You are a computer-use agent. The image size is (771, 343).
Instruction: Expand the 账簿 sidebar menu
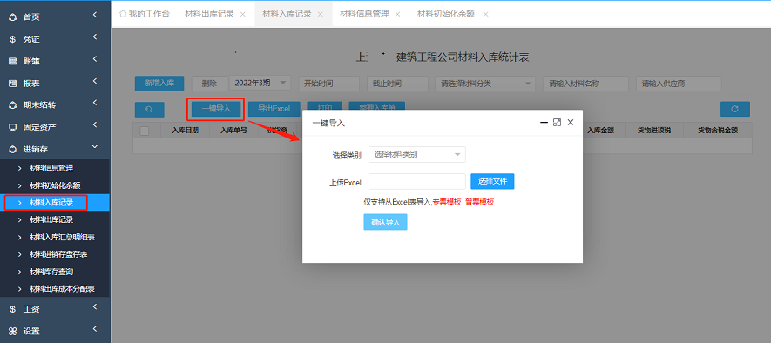95,59
